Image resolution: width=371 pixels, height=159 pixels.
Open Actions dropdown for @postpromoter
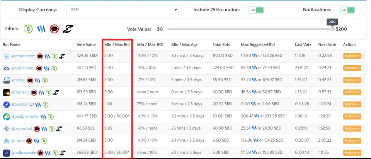pos(352,116)
